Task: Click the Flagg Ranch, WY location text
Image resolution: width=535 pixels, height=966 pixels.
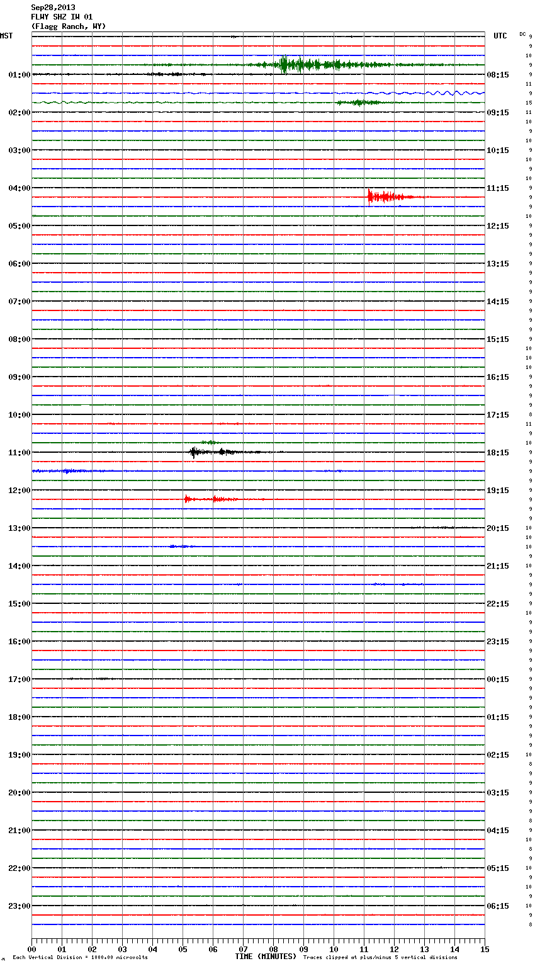Action: (69, 26)
